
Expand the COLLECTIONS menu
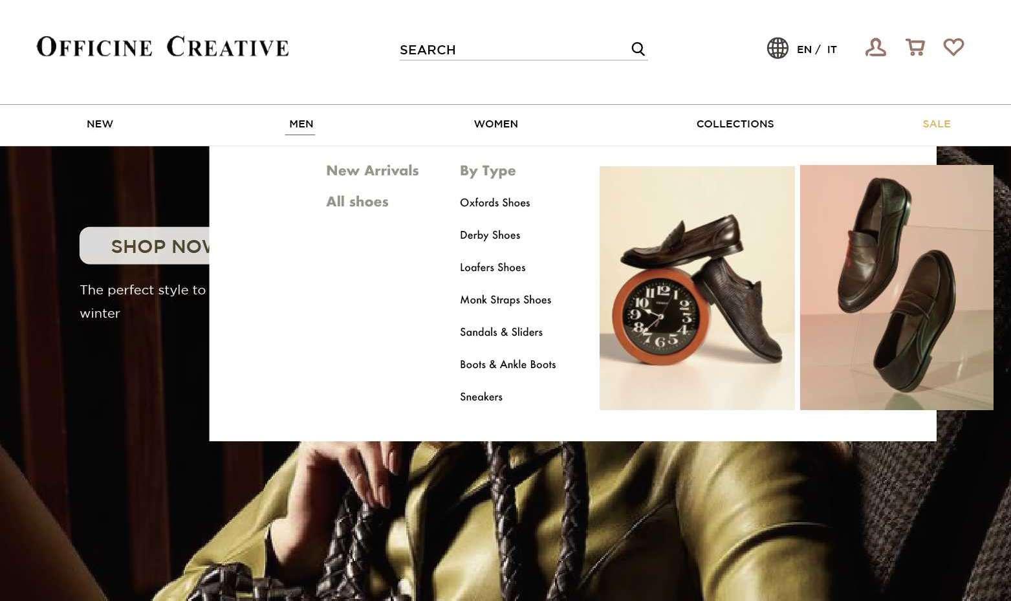[x=735, y=124]
